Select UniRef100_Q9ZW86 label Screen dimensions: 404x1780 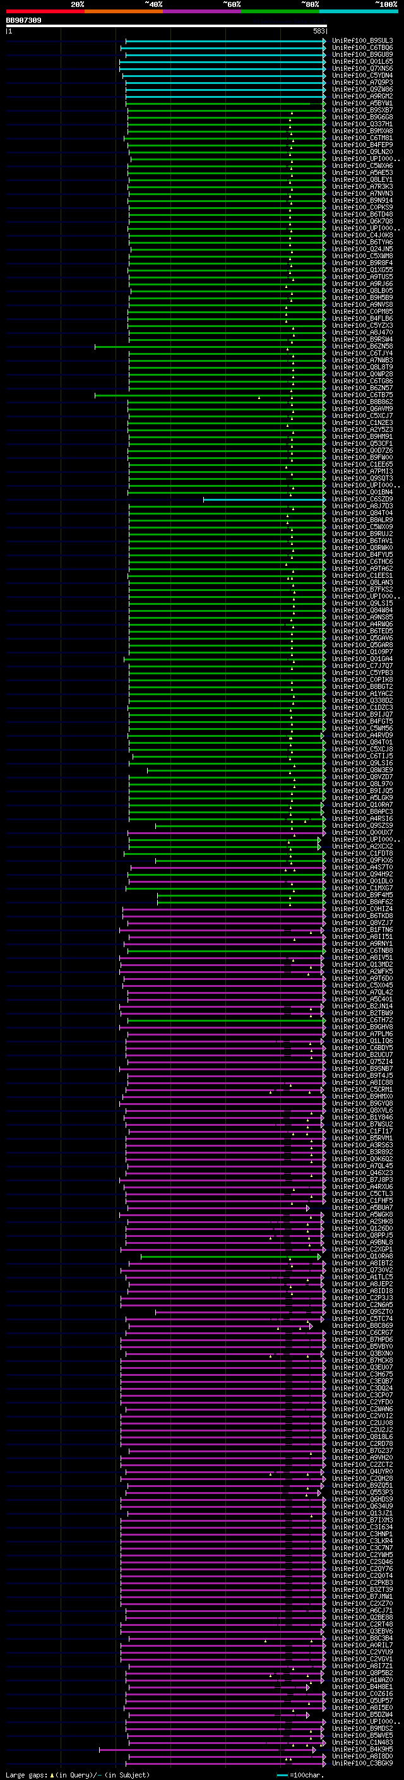[x=362, y=89]
